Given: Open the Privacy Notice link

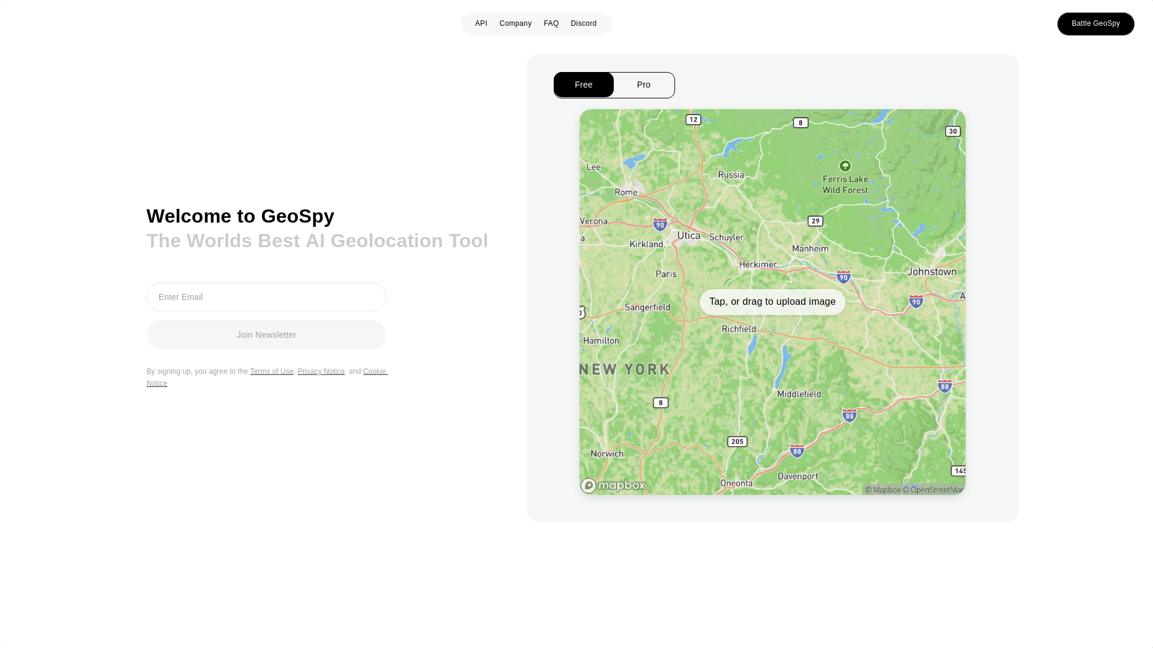Looking at the screenshot, I should [321, 371].
